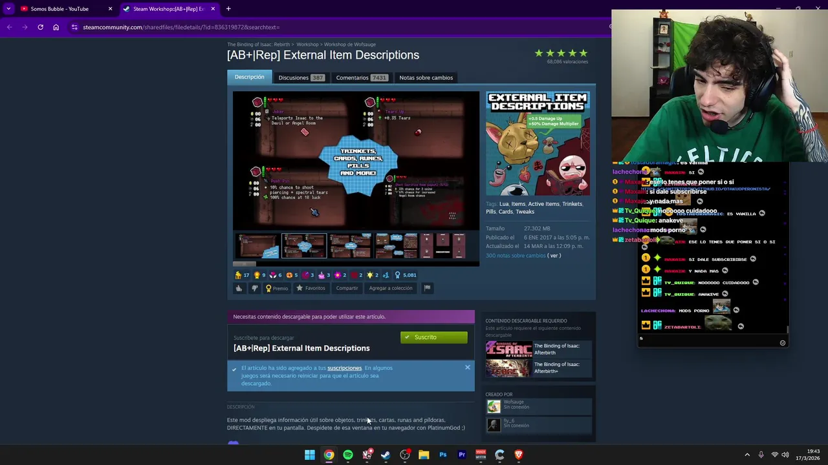Click the Lua tag

click(x=504, y=204)
